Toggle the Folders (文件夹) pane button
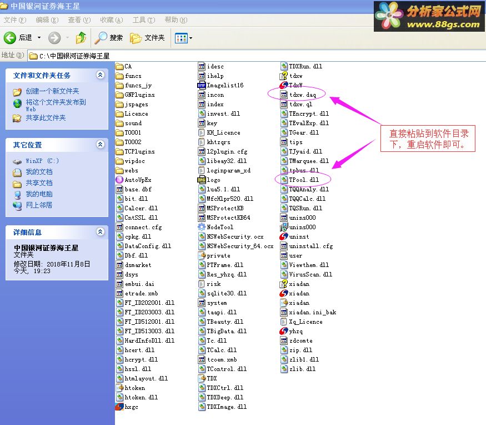This screenshot has width=486, height=425. coord(148,38)
